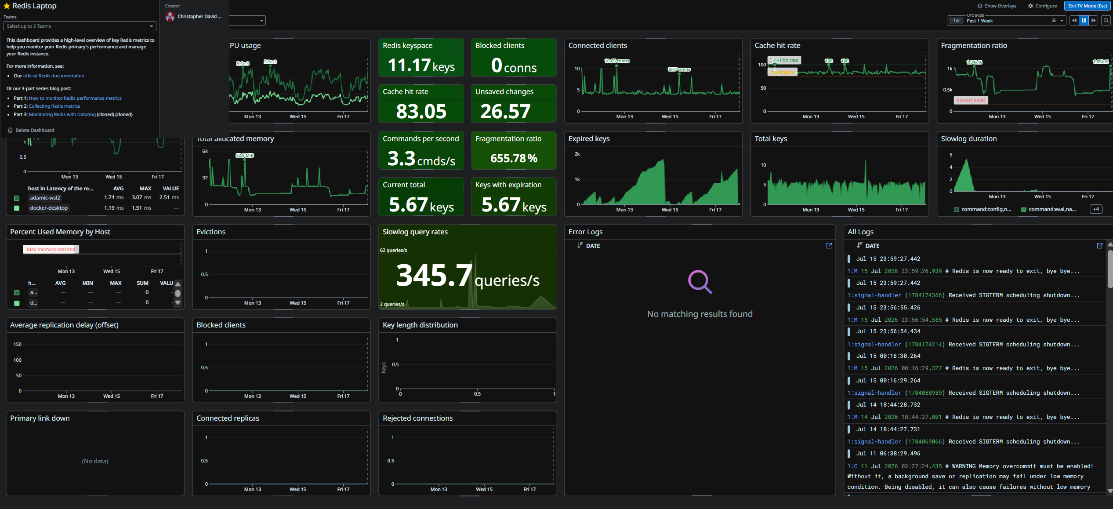Open the official Redis documentation link
1113x509 pixels.
click(54, 76)
